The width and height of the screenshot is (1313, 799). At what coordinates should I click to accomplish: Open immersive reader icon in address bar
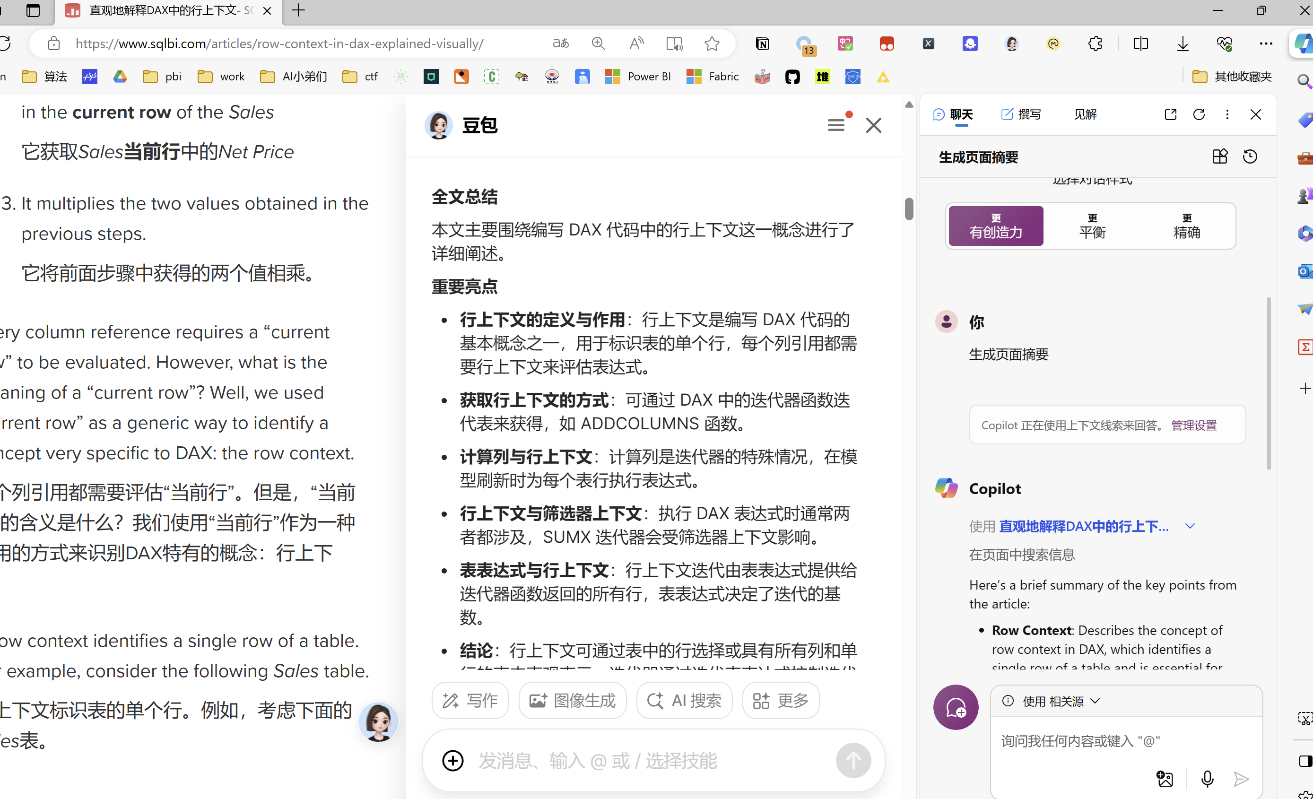point(674,43)
